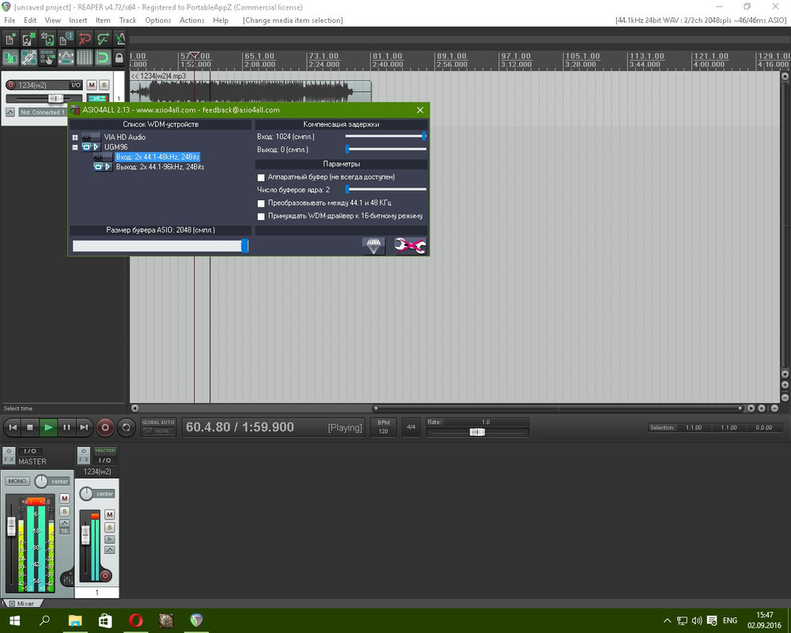Open the Not Connected 1 input dropdown
The height and width of the screenshot is (633, 791).
[43, 112]
